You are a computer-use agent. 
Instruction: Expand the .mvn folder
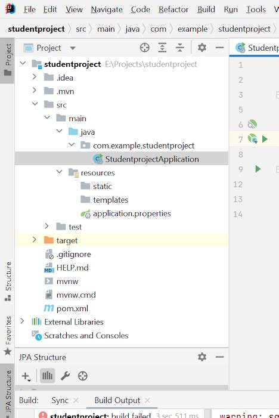[x=35, y=91]
